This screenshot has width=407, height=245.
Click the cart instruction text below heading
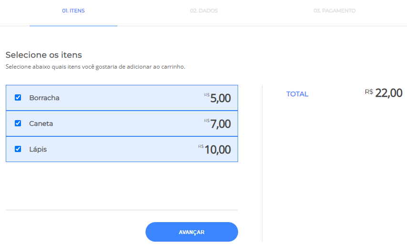(x=95, y=67)
